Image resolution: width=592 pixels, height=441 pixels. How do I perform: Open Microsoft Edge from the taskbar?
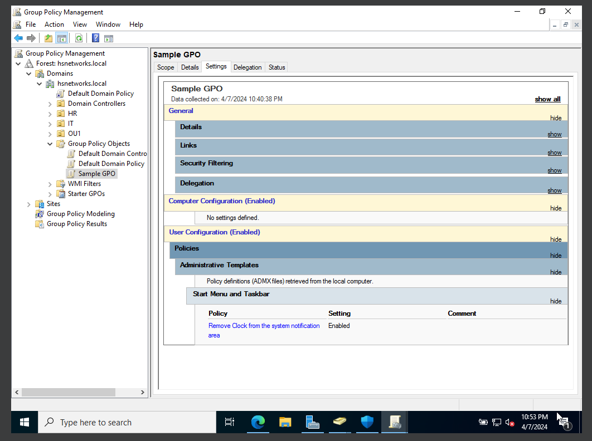(258, 422)
